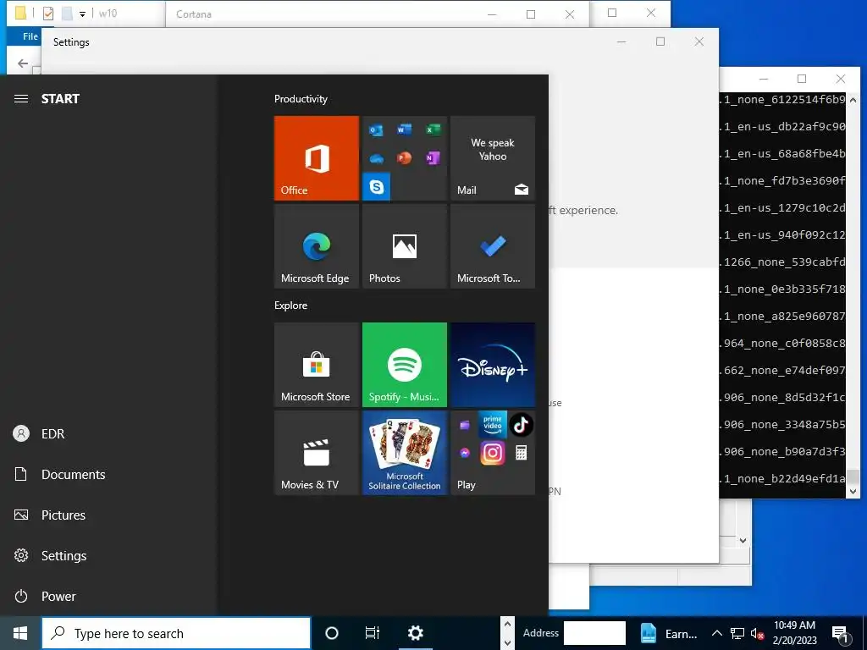
Task: Open Settings from Start sidebar
Action: click(108, 555)
